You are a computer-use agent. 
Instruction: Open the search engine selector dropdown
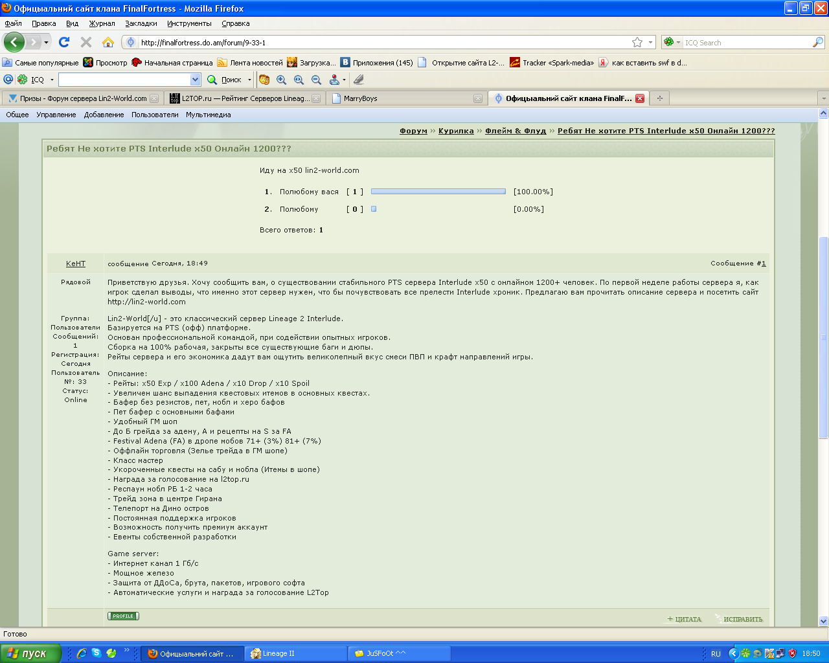(679, 42)
